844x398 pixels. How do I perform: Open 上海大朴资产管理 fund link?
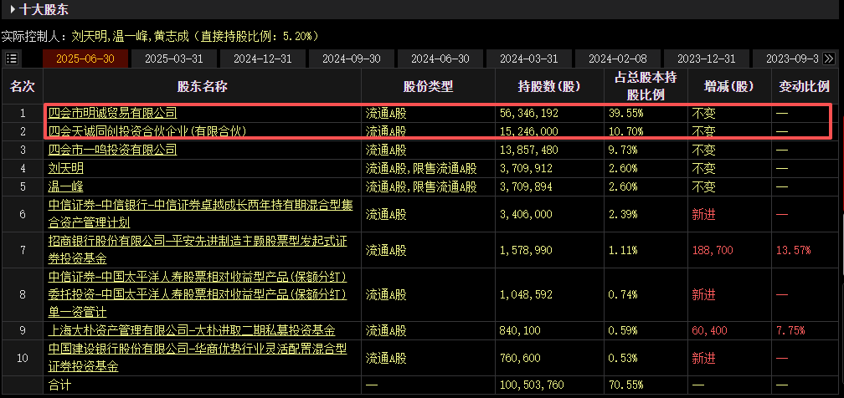pyautogui.click(x=192, y=330)
